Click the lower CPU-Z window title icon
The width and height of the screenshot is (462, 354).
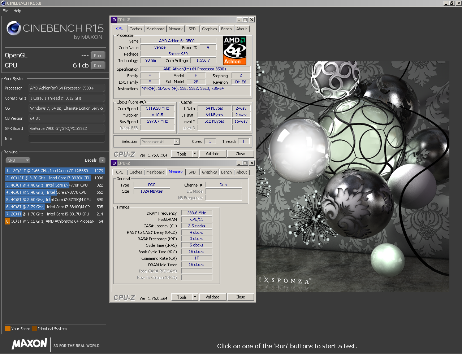click(114, 163)
